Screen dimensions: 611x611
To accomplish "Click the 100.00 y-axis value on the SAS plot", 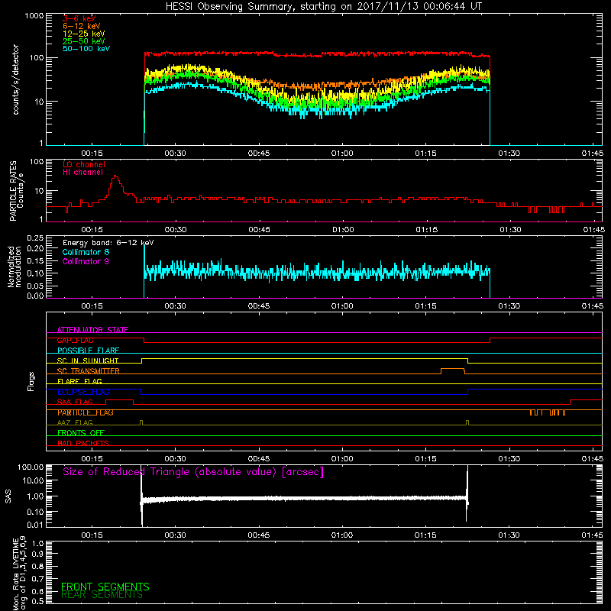I will 31,467.
